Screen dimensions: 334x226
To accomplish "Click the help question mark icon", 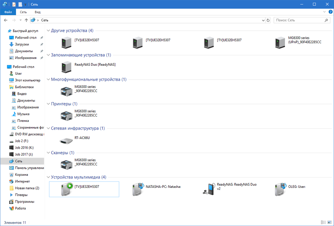I will [x=330, y=12].
